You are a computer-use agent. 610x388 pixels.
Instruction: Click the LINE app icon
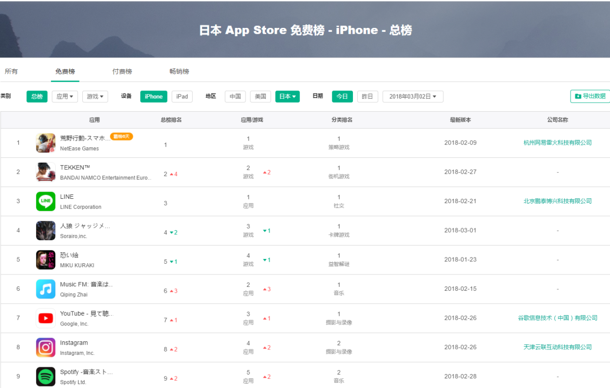[x=46, y=201]
